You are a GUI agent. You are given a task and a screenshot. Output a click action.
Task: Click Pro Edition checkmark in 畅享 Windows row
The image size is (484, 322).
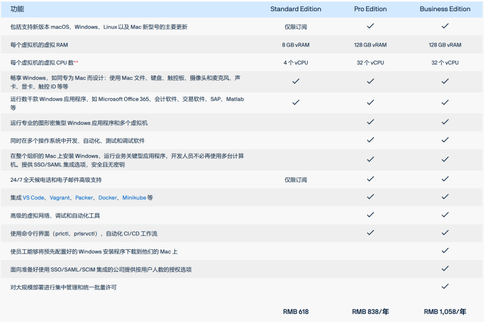click(370, 81)
